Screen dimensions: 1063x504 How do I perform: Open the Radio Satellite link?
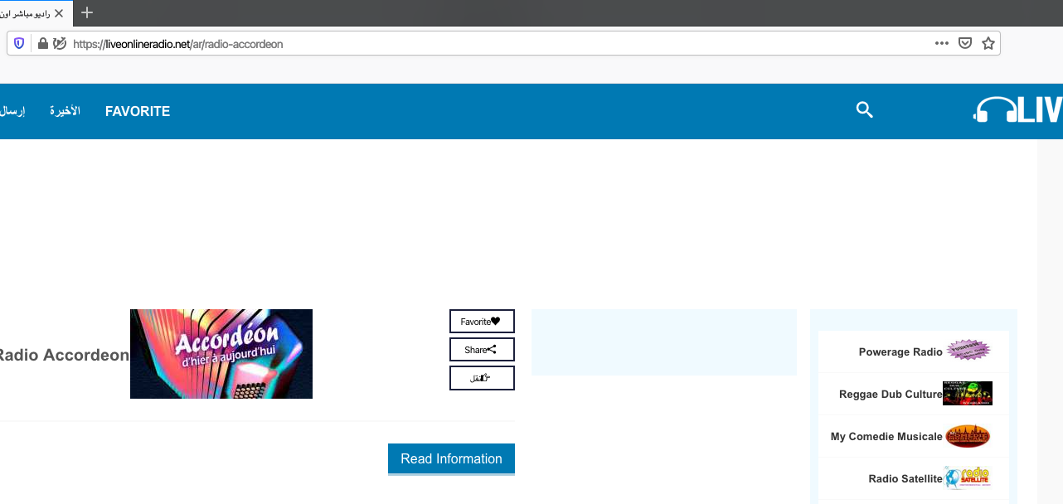[905, 479]
